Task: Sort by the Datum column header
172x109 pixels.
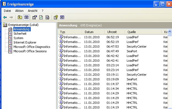Action: pos(94,32)
